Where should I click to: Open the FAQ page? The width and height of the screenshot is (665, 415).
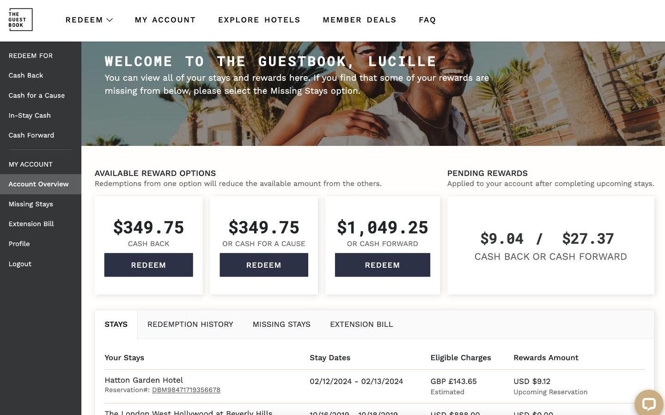pos(427,20)
